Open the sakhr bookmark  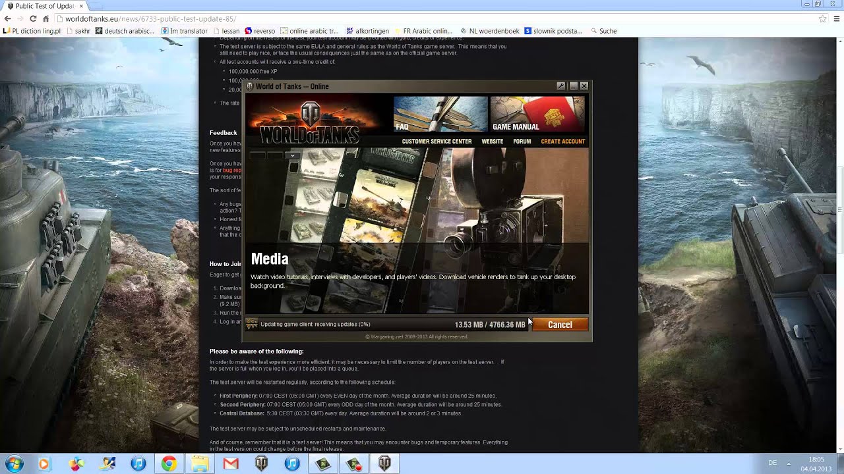pos(78,31)
